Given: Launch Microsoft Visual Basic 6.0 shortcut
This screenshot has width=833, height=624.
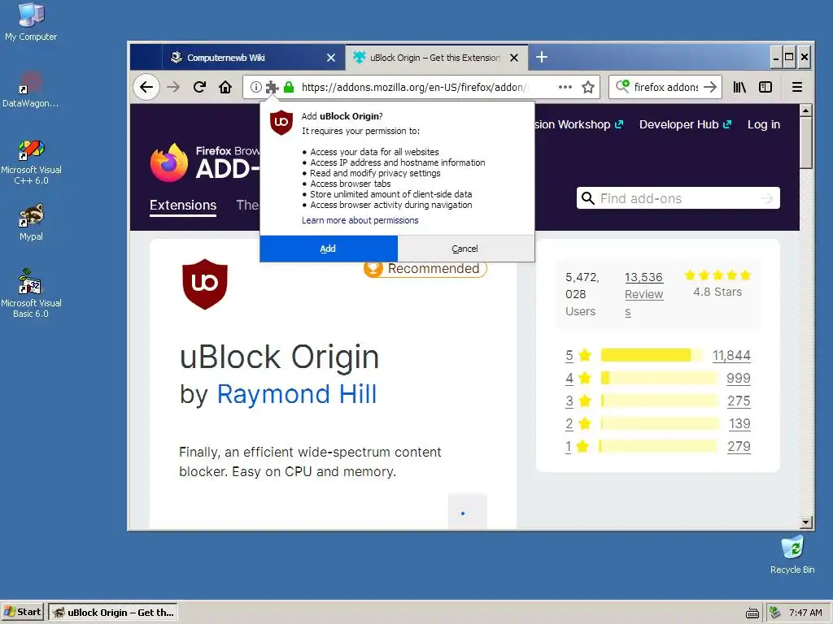Looking at the screenshot, I should [31, 293].
